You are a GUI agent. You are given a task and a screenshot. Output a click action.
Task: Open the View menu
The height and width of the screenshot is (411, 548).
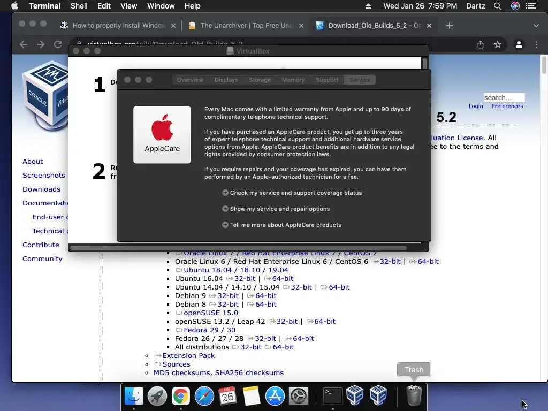click(128, 6)
